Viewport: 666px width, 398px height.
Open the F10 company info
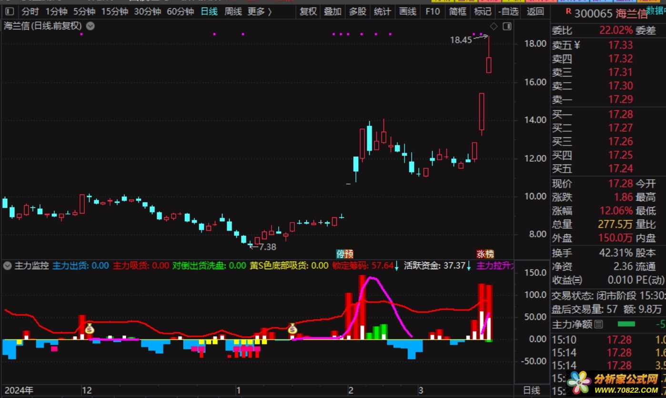[432, 11]
